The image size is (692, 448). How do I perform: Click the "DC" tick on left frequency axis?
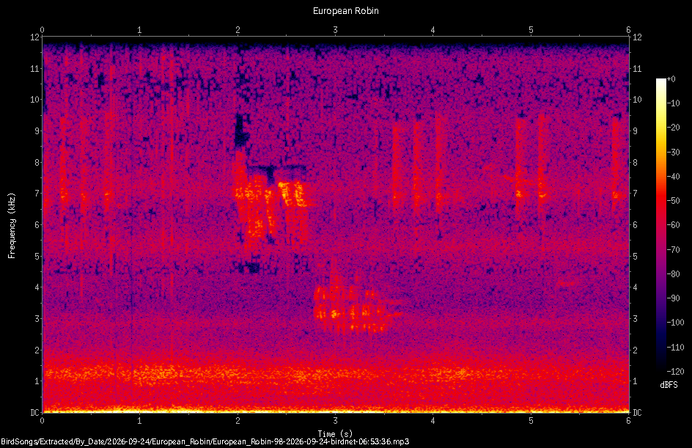coord(34,413)
